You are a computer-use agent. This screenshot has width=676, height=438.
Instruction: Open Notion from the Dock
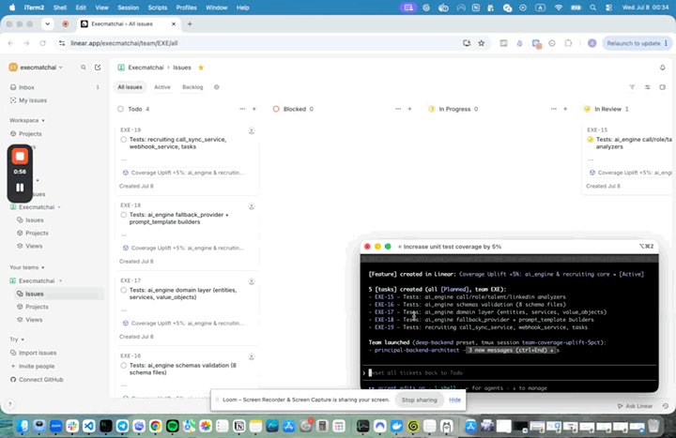tap(238, 426)
